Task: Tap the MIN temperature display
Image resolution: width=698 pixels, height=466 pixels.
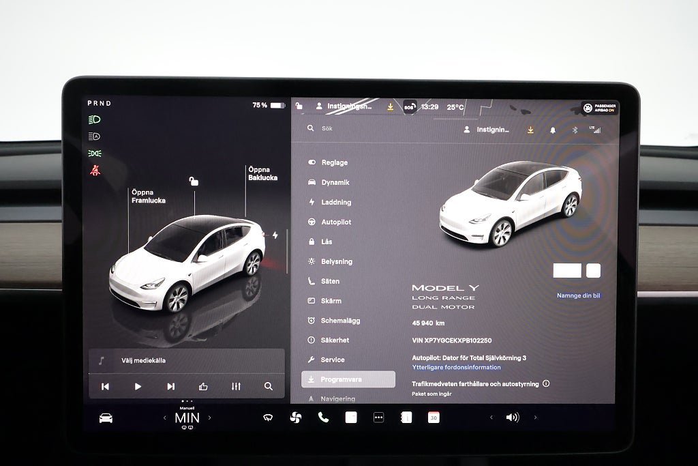Action: 187,418
